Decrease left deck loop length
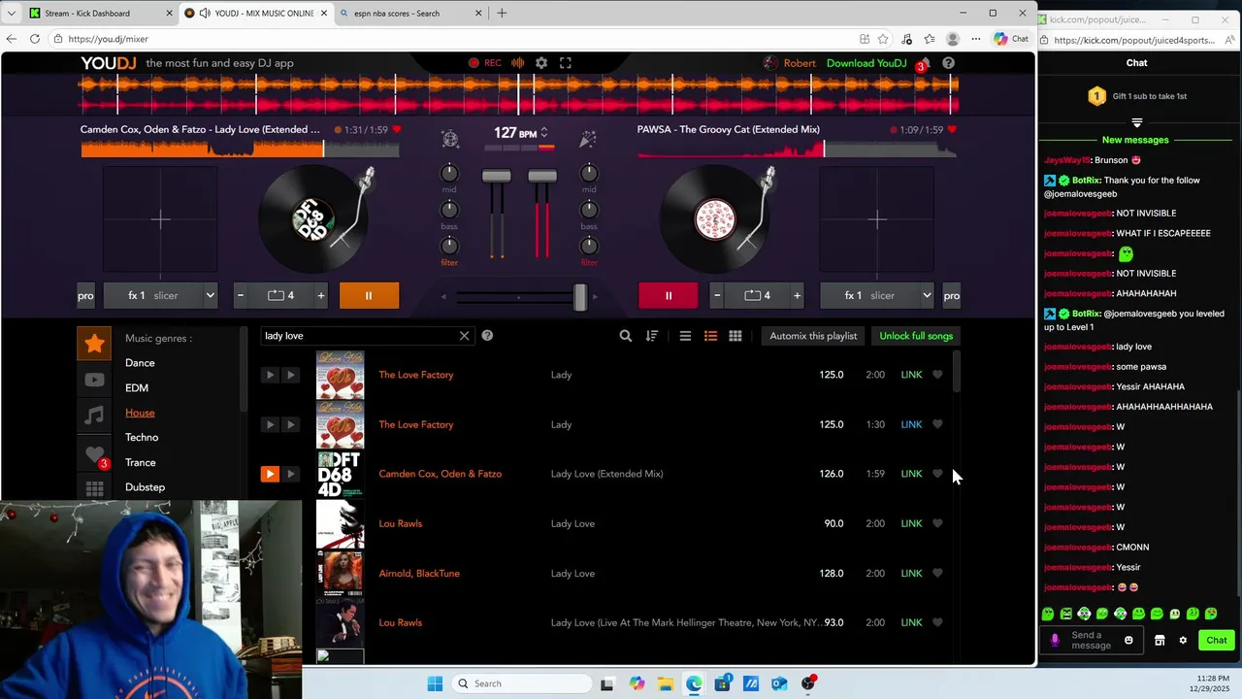1242x699 pixels. [x=241, y=295]
